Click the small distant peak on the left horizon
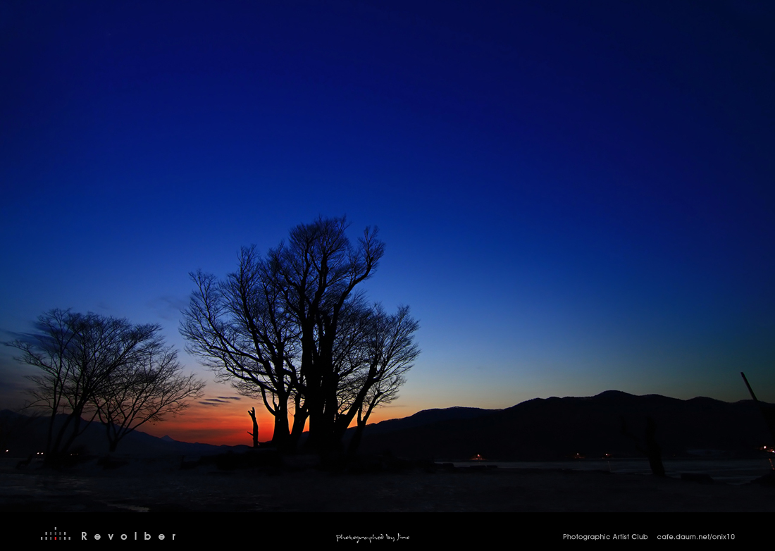Screen dimensions: 775x551 point(167,438)
